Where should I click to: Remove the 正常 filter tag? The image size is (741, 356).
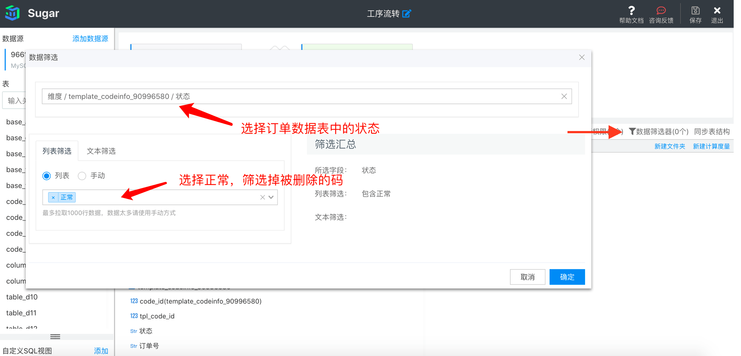coord(54,197)
